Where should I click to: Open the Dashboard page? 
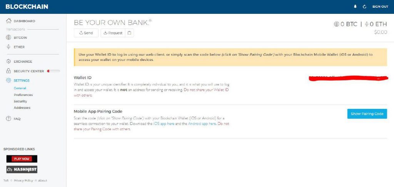[x=24, y=21]
